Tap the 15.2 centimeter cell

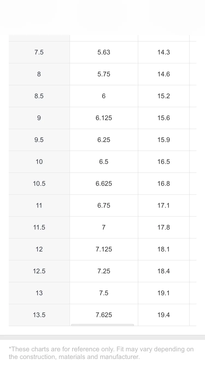(x=164, y=96)
